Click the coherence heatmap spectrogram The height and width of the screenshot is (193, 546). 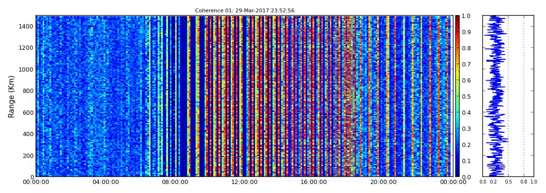pos(244,96)
